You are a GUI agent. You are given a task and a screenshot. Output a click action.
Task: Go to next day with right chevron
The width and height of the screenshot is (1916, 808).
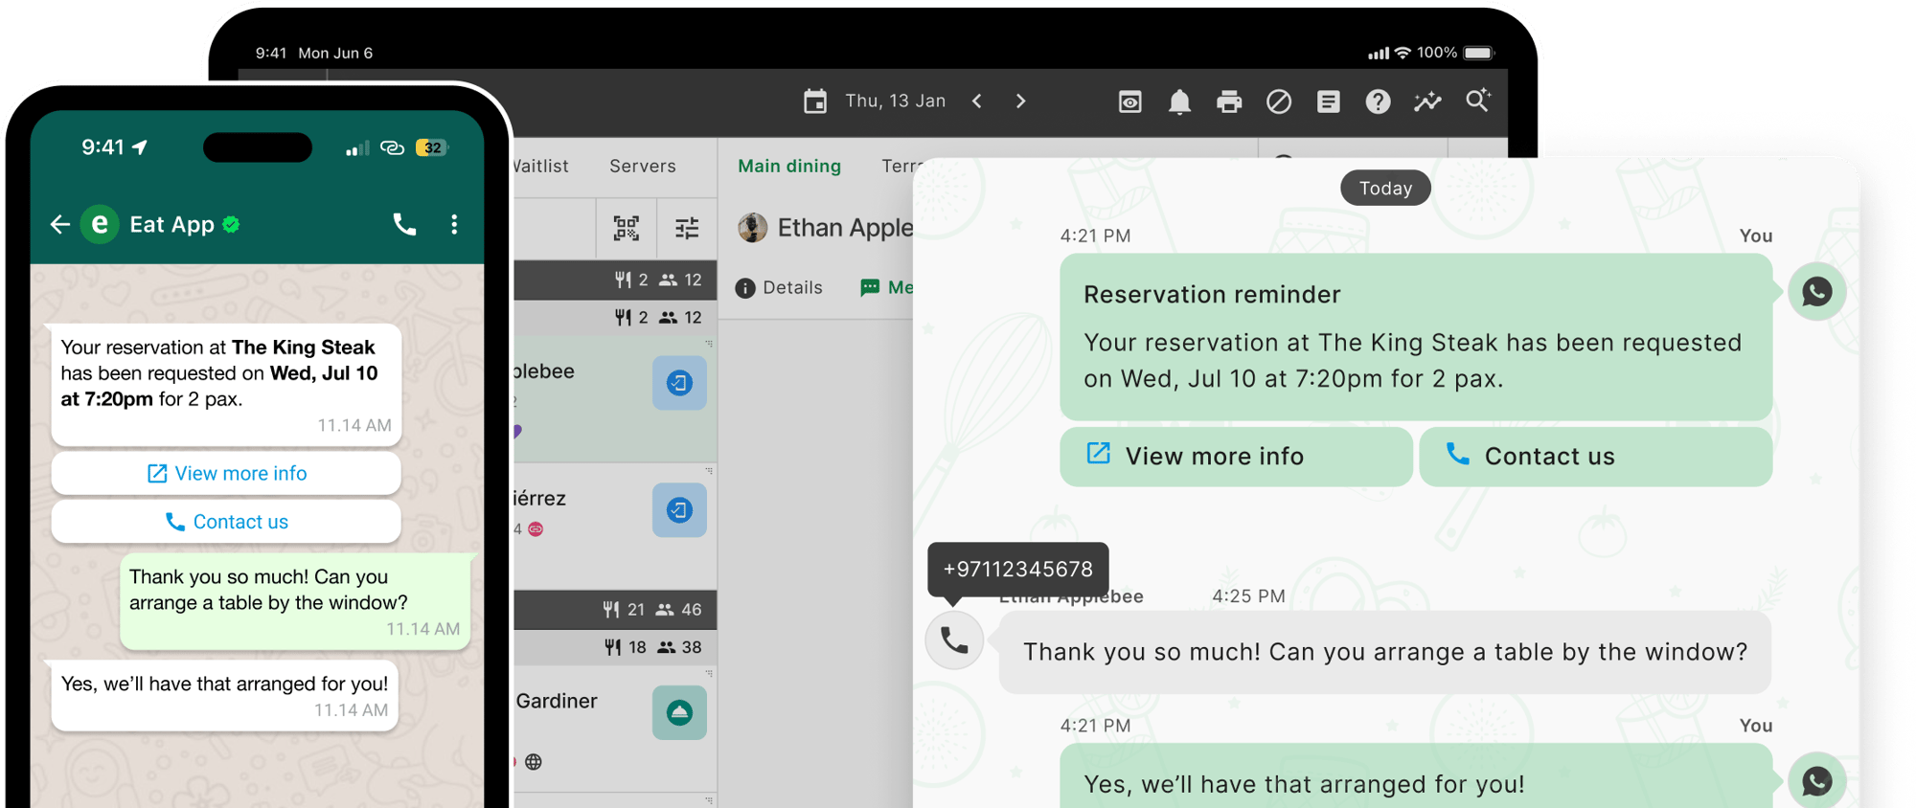[x=1020, y=101]
